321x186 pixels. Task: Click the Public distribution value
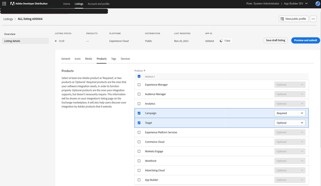click(149, 41)
